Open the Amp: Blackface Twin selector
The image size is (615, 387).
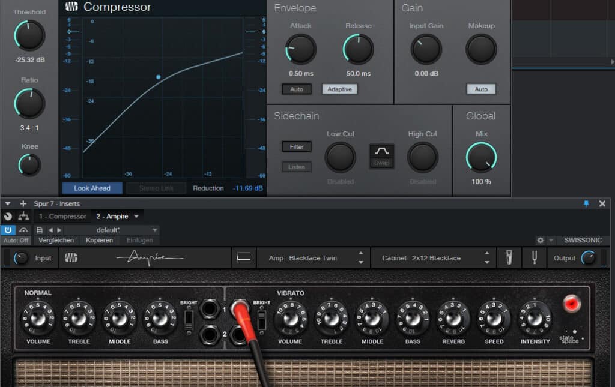coord(303,258)
